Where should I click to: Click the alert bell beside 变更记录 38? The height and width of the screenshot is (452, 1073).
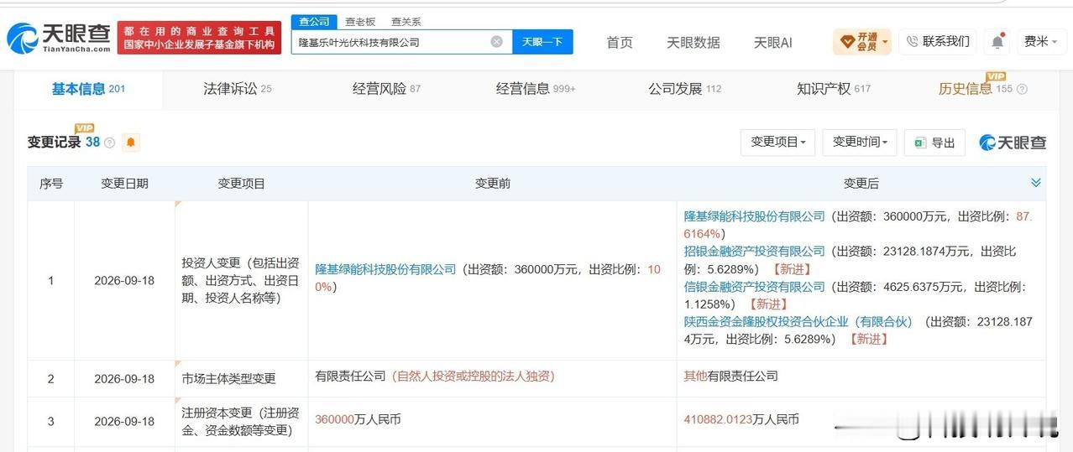[x=130, y=143]
